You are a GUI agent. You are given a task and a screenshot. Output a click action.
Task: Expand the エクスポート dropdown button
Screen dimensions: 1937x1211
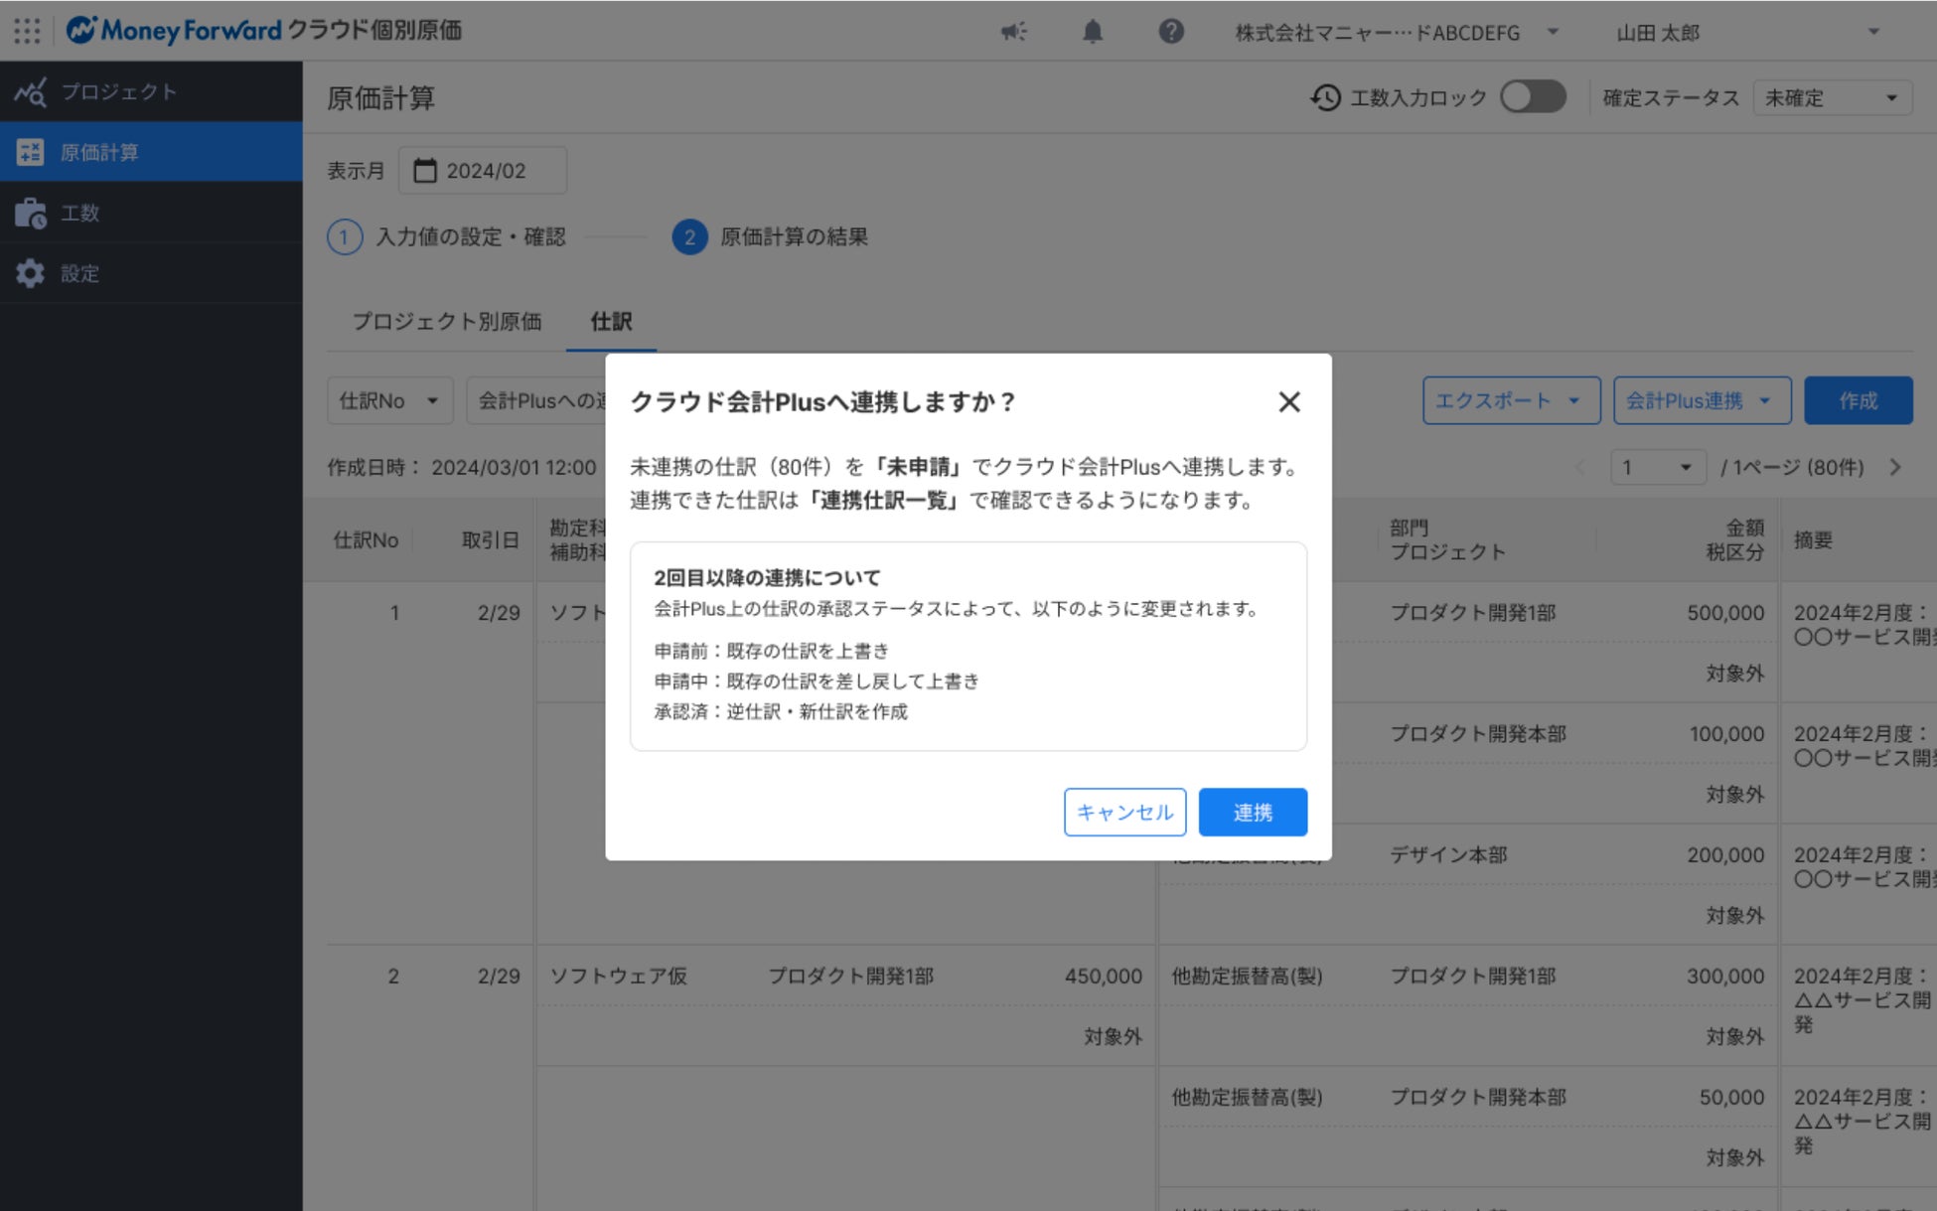coord(1510,400)
